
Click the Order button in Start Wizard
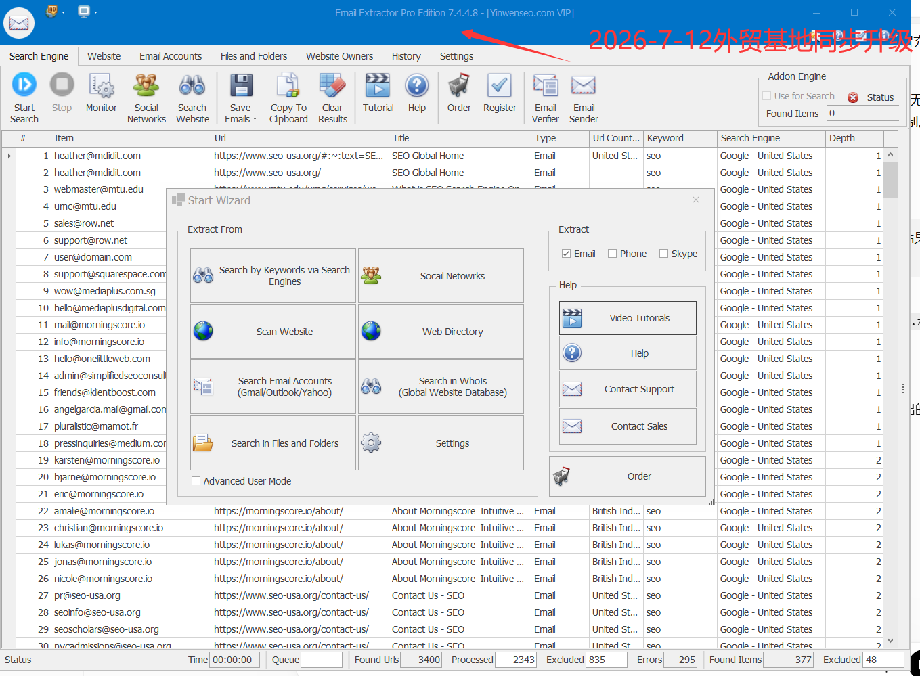coord(628,476)
